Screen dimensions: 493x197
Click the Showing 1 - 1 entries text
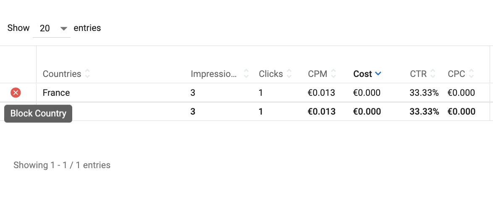62,165
